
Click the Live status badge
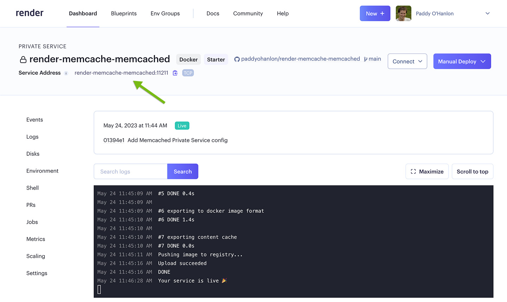[x=182, y=126]
